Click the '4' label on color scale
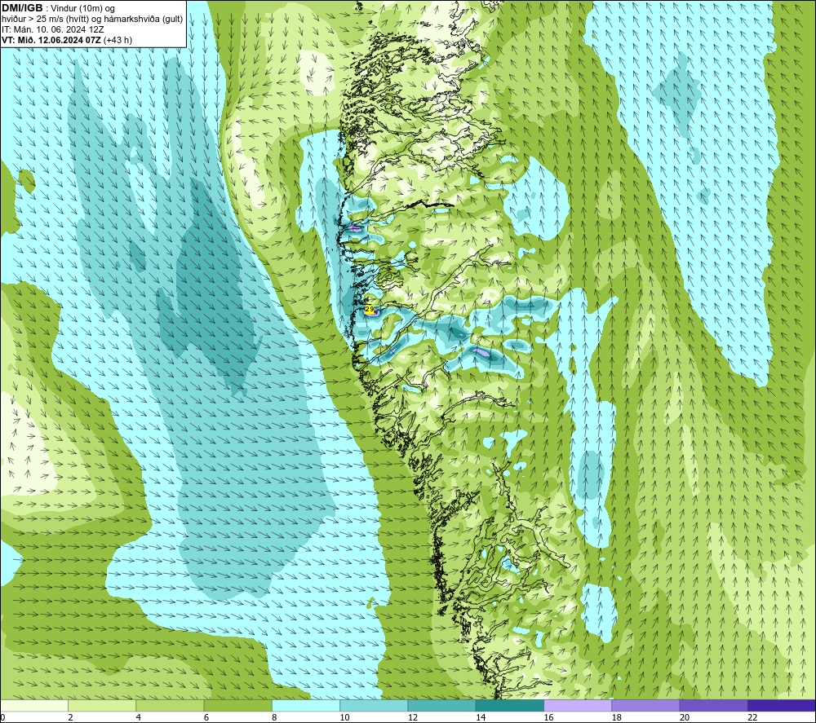The height and width of the screenshot is (723, 816). click(139, 717)
